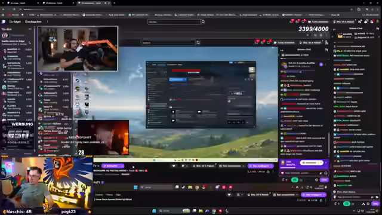Collapse the Stream-Chat panel arrow

[334, 29]
